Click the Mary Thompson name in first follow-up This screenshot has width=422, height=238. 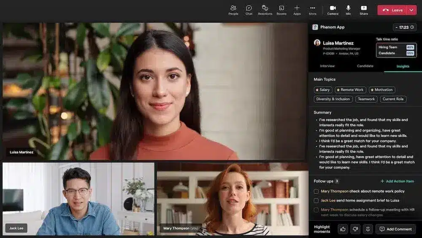tap(335, 191)
